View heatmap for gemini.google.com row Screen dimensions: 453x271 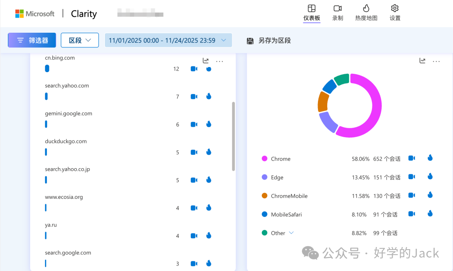(208, 124)
